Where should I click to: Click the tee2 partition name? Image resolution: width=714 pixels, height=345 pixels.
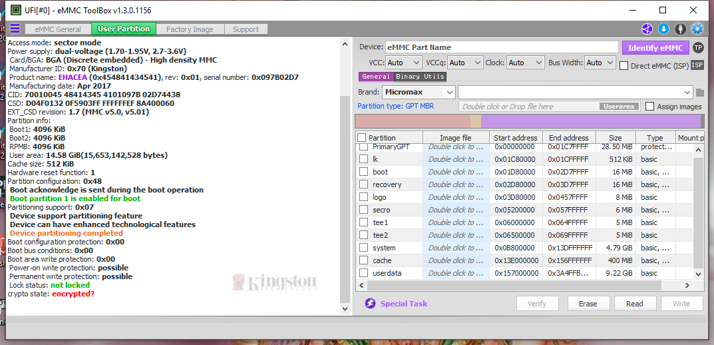[380, 235]
